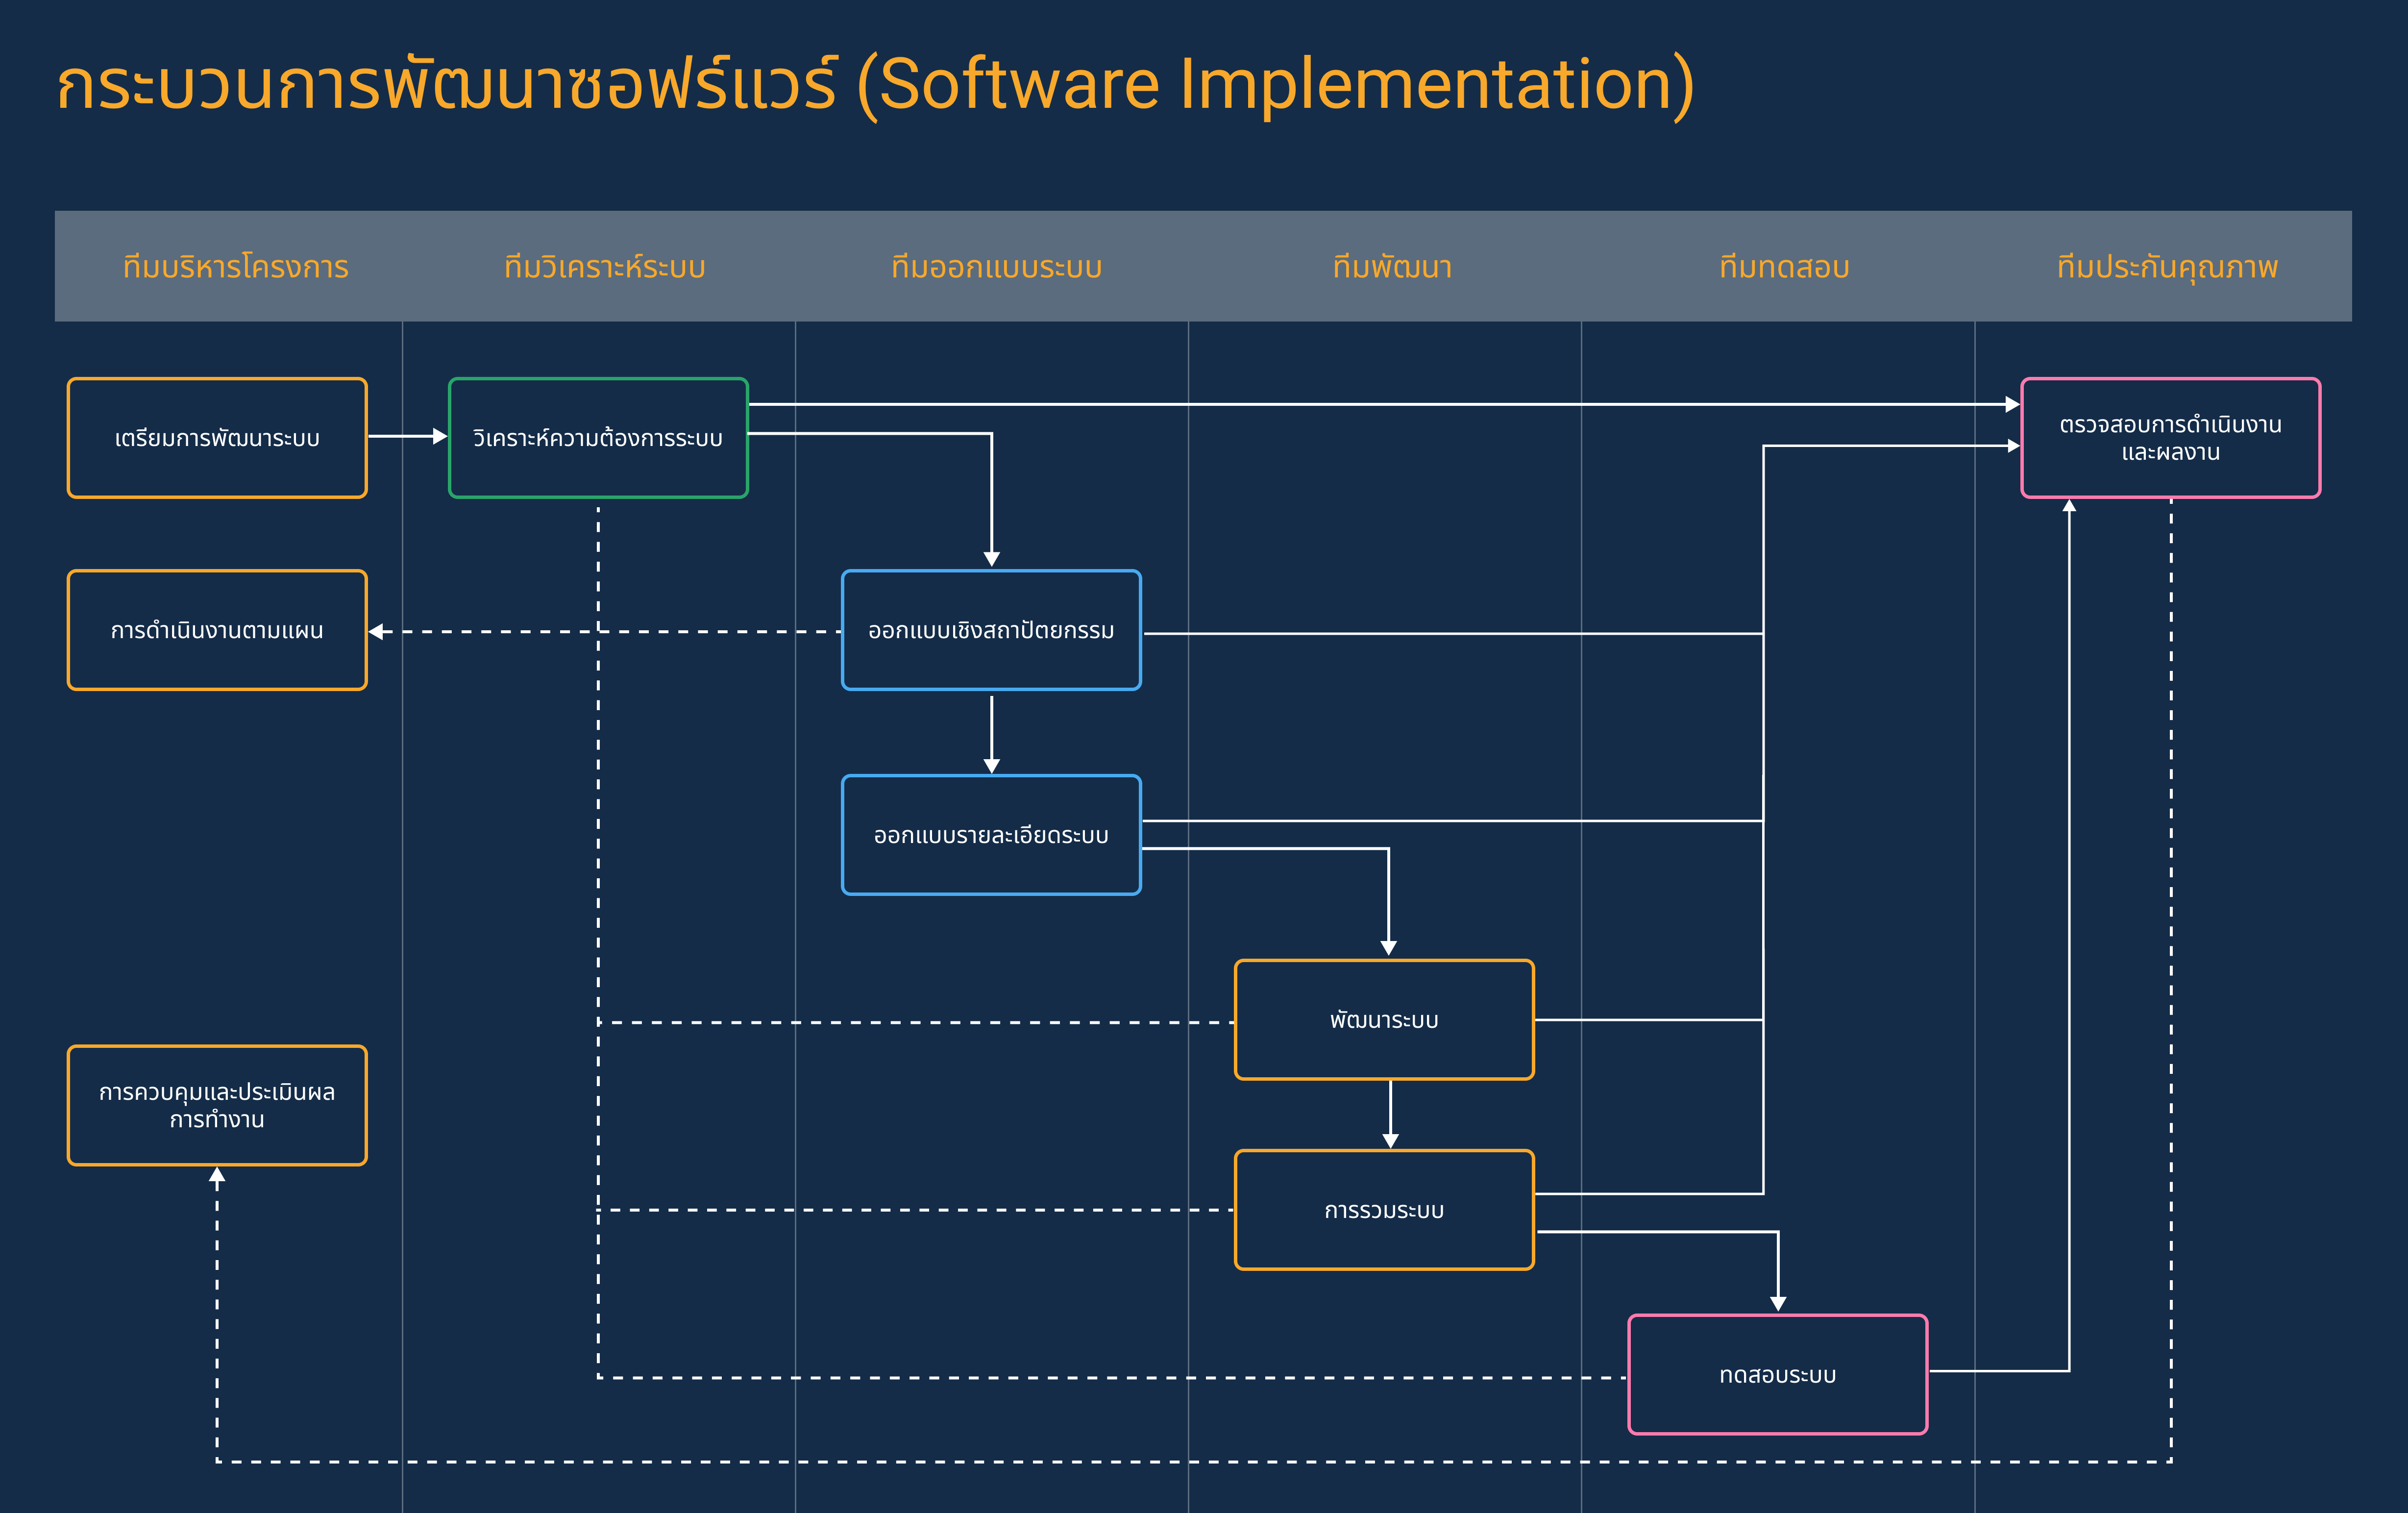The height and width of the screenshot is (1513, 2408).
Task: Select the การควบคุมและประเมินผลการทำงาน box
Action: (x=217, y=1106)
